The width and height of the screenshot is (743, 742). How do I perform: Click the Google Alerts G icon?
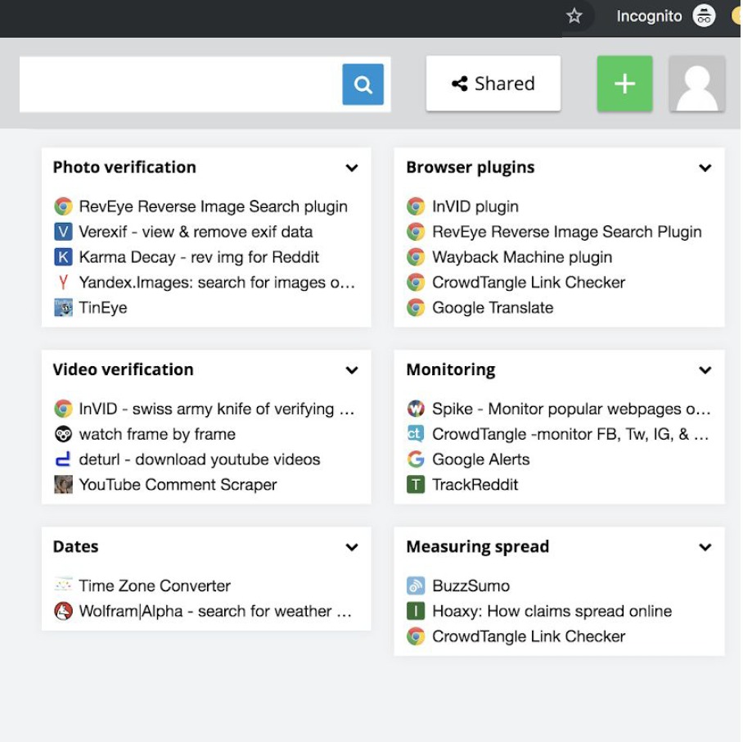pyautogui.click(x=416, y=459)
